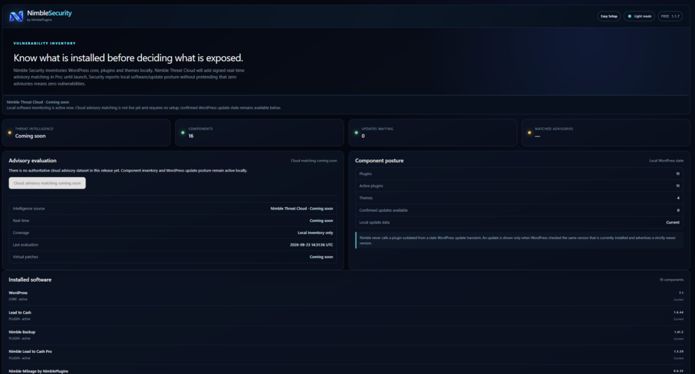Screen dimensions: 695x374
Task: Select the 'Last evaluation' row label
Action: click(25, 244)
